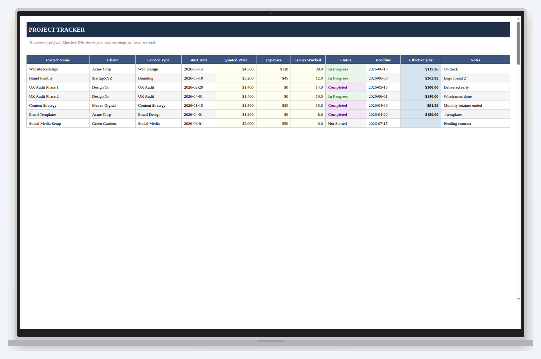
Task: Click the Not Started status cell
Action: [x=346, y=123]
